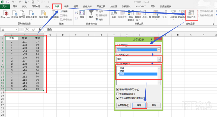The width and height of the screenshot is (217, 117).
Task: Click 确定 in subtotal dialog
Action: [x=139, y=105]
